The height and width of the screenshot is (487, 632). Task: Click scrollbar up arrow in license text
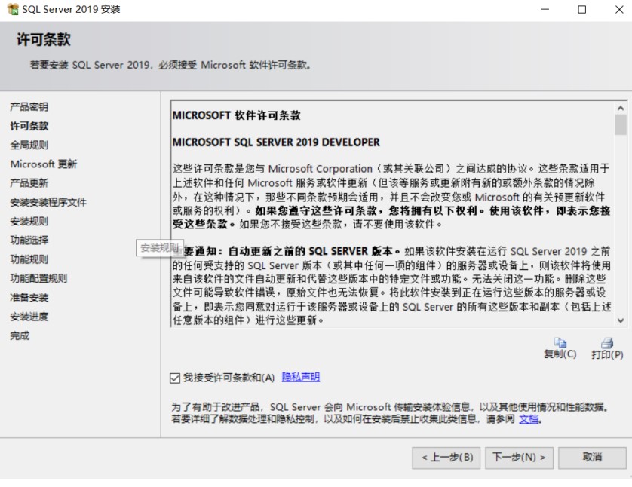(x=621, y=108)
